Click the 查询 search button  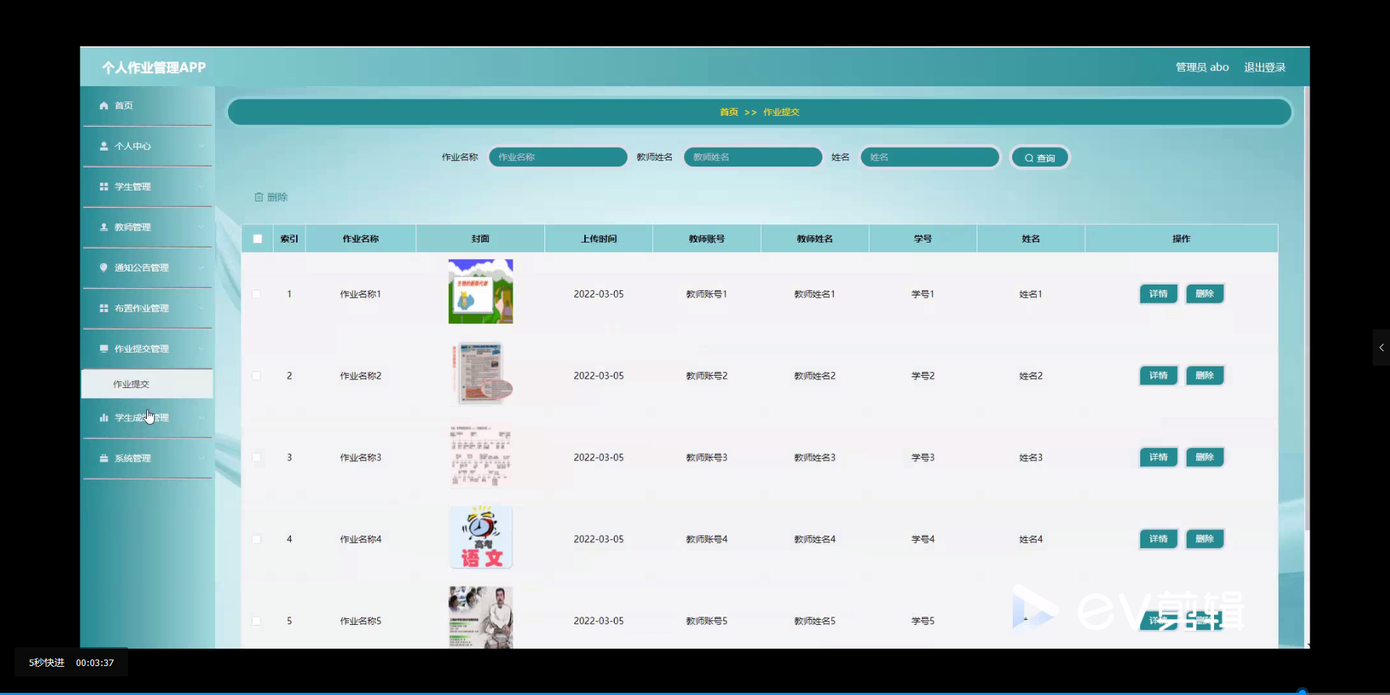pyautogui.click(x=1040, y=158)
